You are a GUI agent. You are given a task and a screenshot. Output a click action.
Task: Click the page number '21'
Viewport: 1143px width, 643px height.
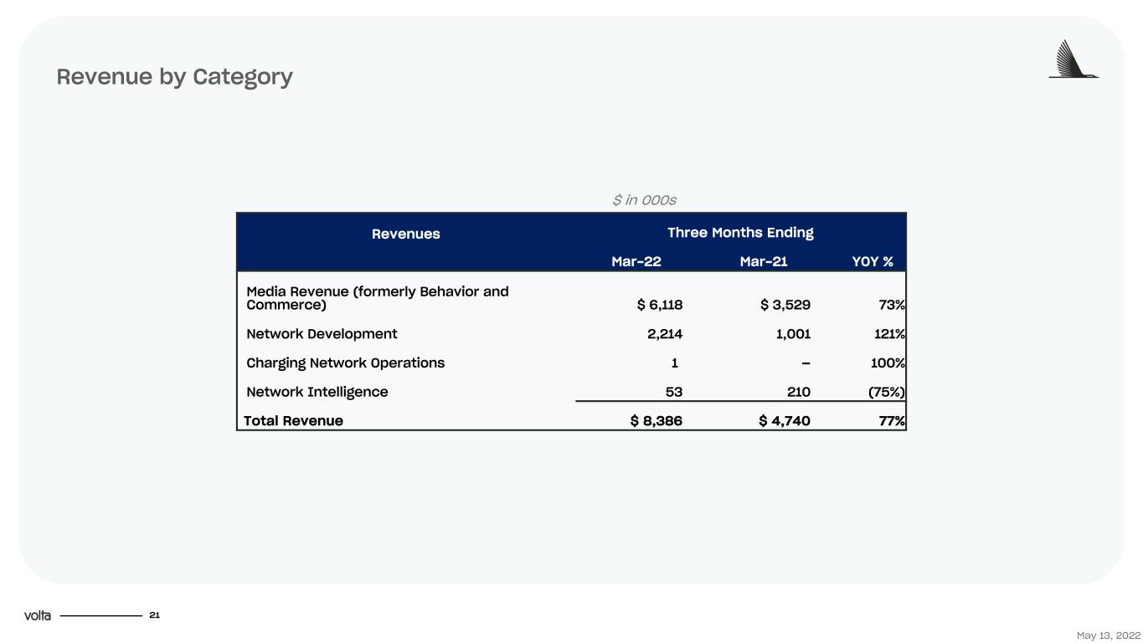click(154, 615)
